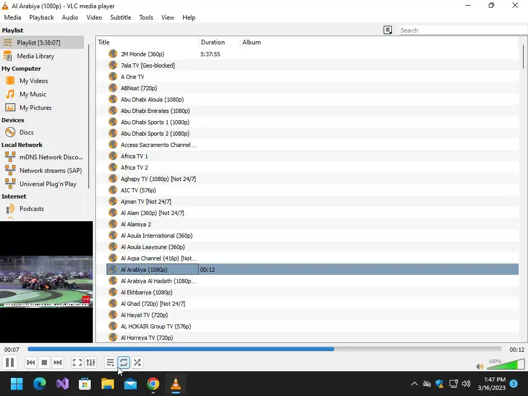Click the playlist Search field
Viewport: 528px width, 396px height.
click(463, 30)
